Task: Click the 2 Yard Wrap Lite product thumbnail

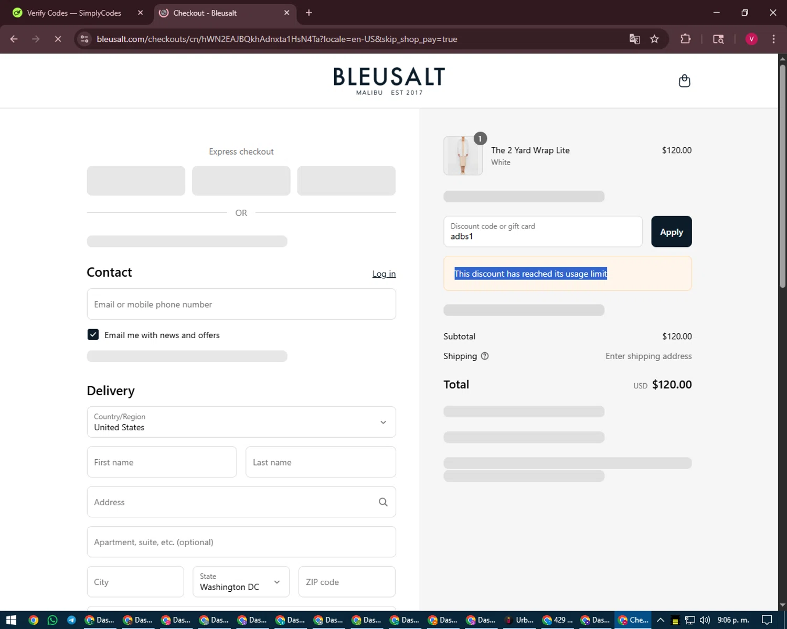Action: pos(463,156)
